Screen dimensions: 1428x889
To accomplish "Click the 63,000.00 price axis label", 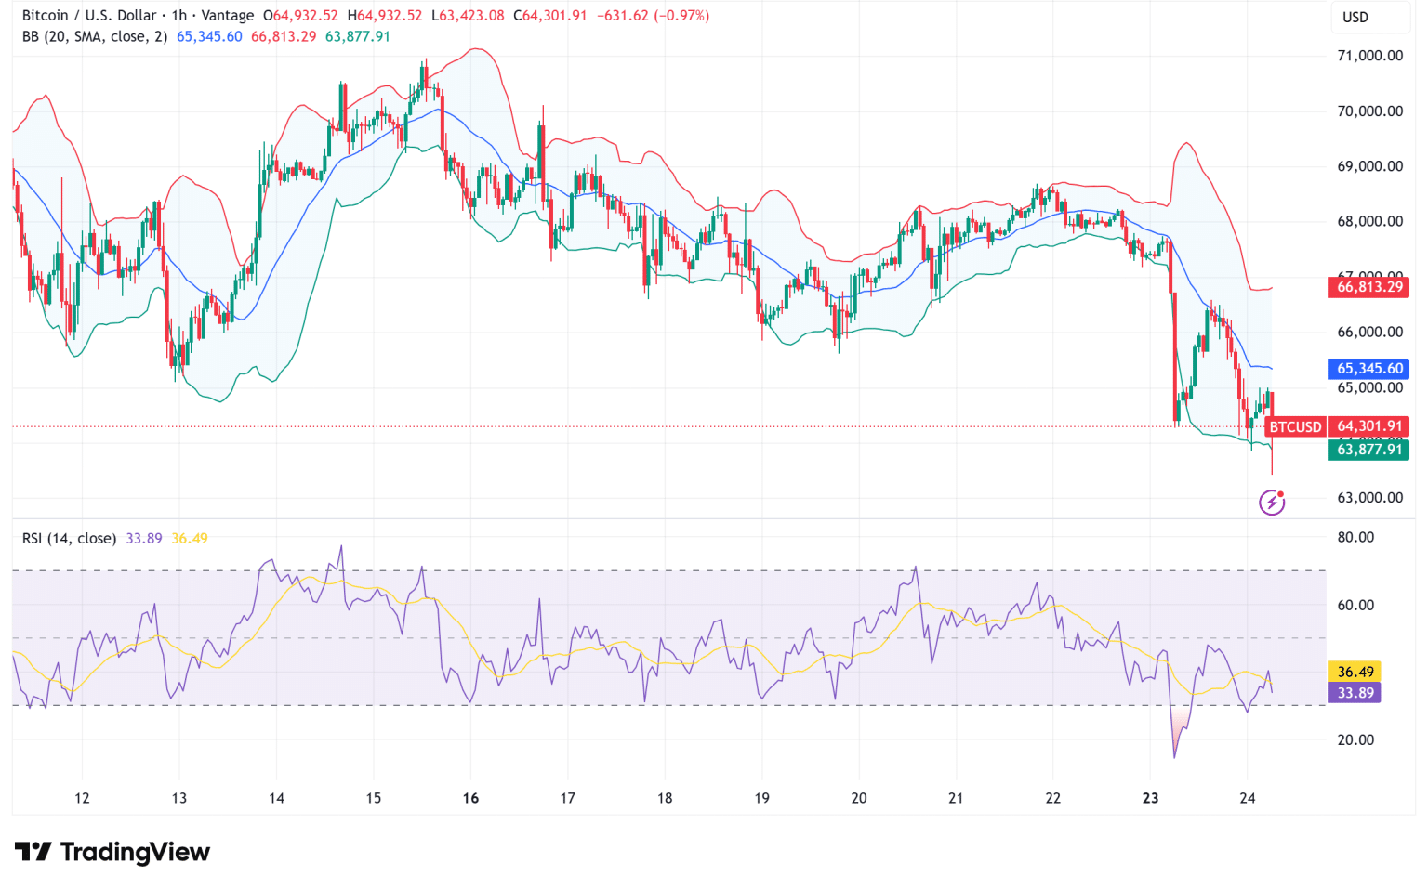I will tap(1369, 497).
